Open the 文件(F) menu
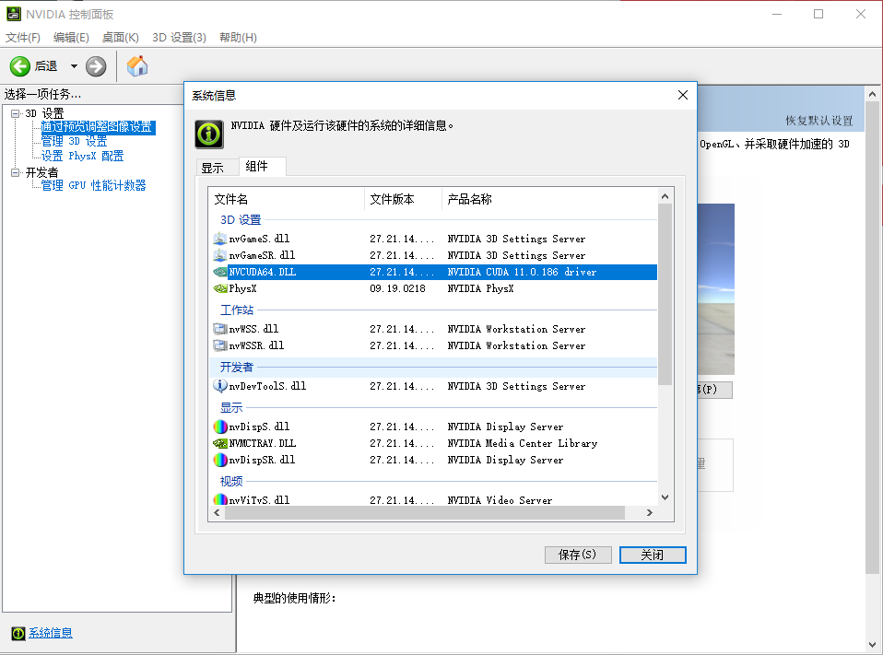 tap(23, 37)
